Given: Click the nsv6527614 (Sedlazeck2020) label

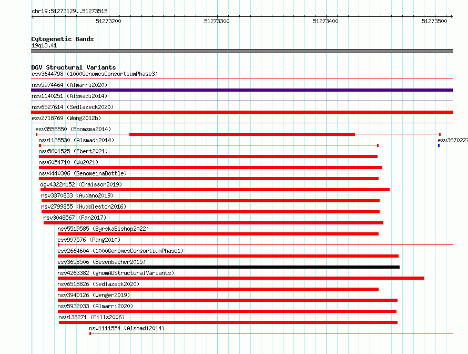Looking at the screenshot, I should (73, 107).
